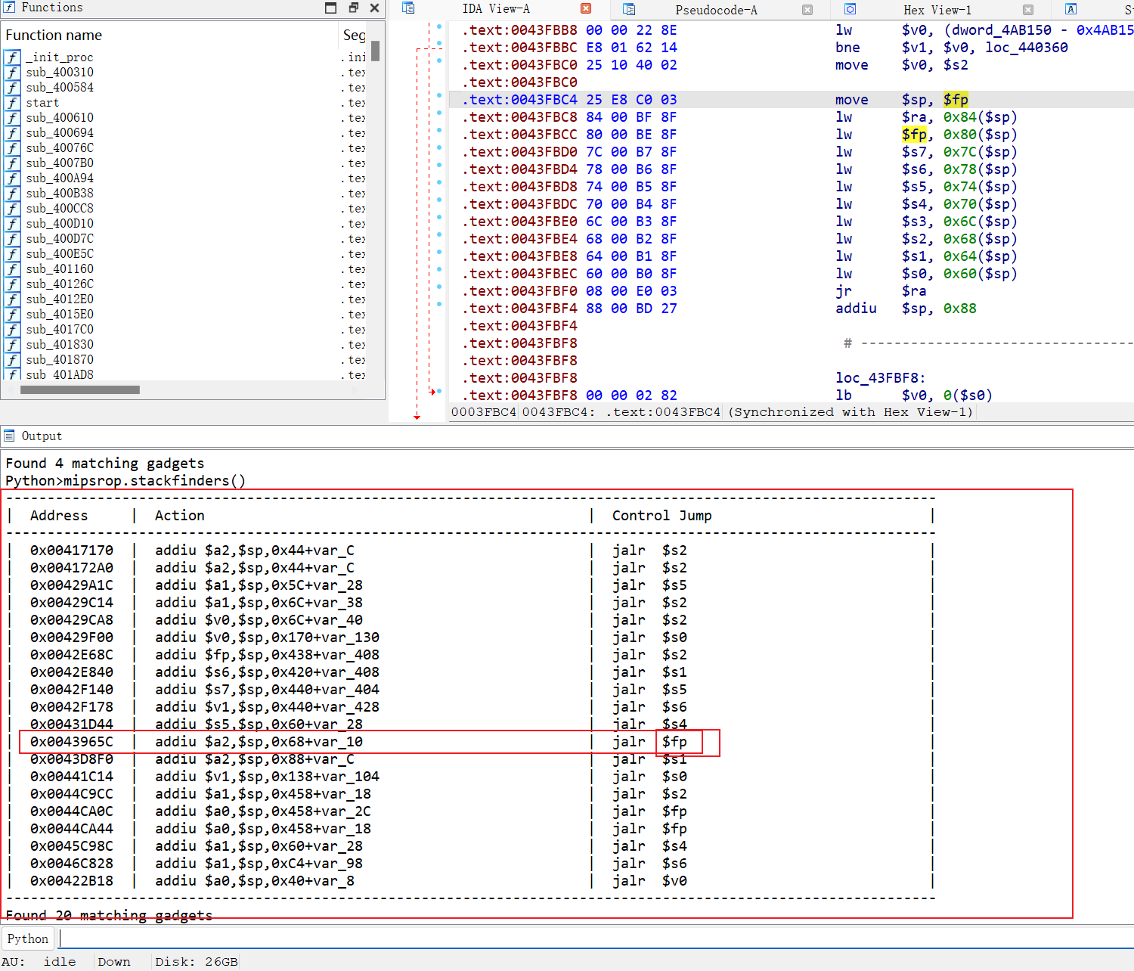Select function sub_400694
The width and height of the screenshot is (1134, 971).
(x=60, y=133)
